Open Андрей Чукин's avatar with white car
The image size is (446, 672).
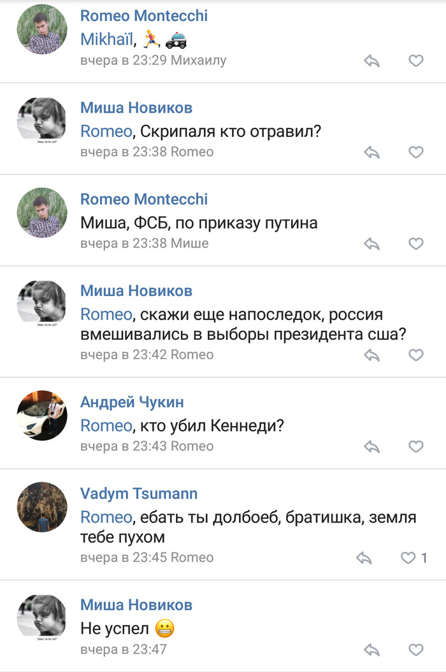tap(42, 415)
